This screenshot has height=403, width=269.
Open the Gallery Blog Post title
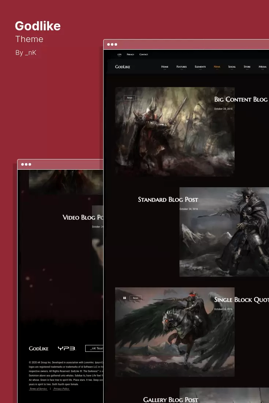[x=171, y=400]
